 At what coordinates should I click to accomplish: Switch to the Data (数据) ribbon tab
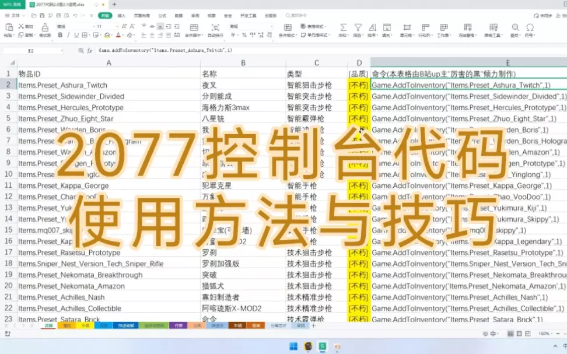[178, 16]
